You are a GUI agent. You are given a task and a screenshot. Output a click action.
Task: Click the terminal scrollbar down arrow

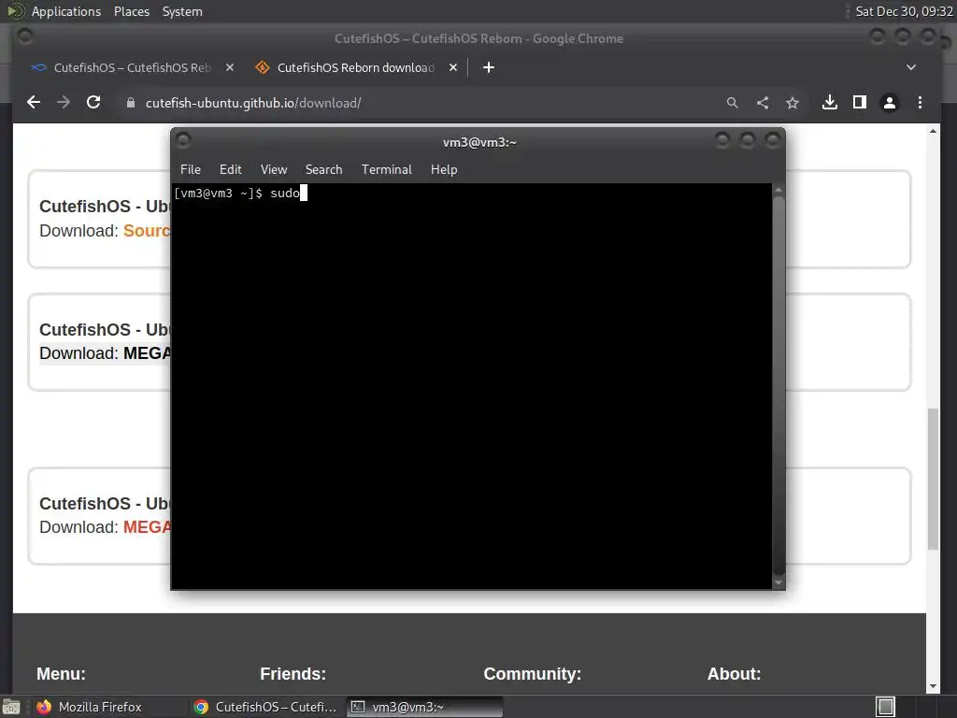(778, 583)
